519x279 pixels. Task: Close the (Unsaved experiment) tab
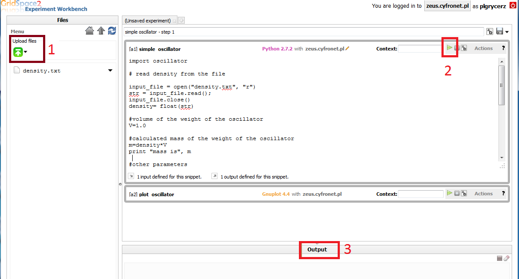(174, 21)
